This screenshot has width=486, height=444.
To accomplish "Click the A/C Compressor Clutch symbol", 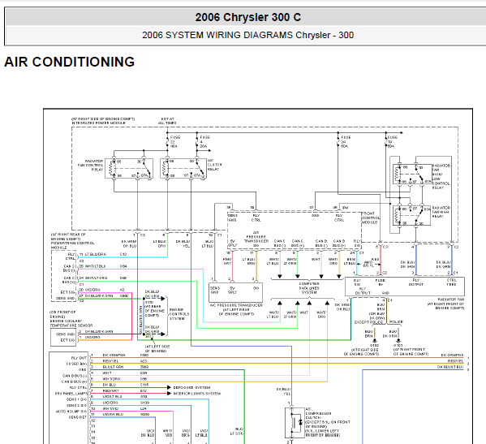I will point(295,423).
